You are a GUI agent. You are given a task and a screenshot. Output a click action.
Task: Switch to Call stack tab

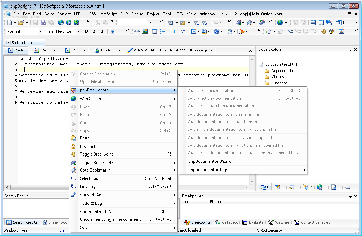[x=226, y=222]
